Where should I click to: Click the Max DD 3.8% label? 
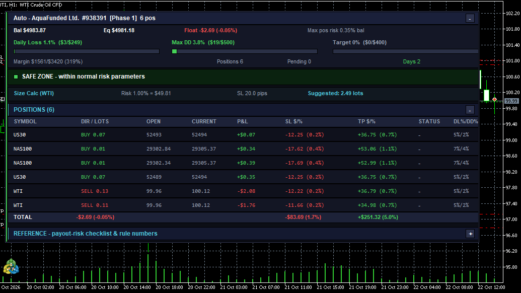(x=203, y=42)
